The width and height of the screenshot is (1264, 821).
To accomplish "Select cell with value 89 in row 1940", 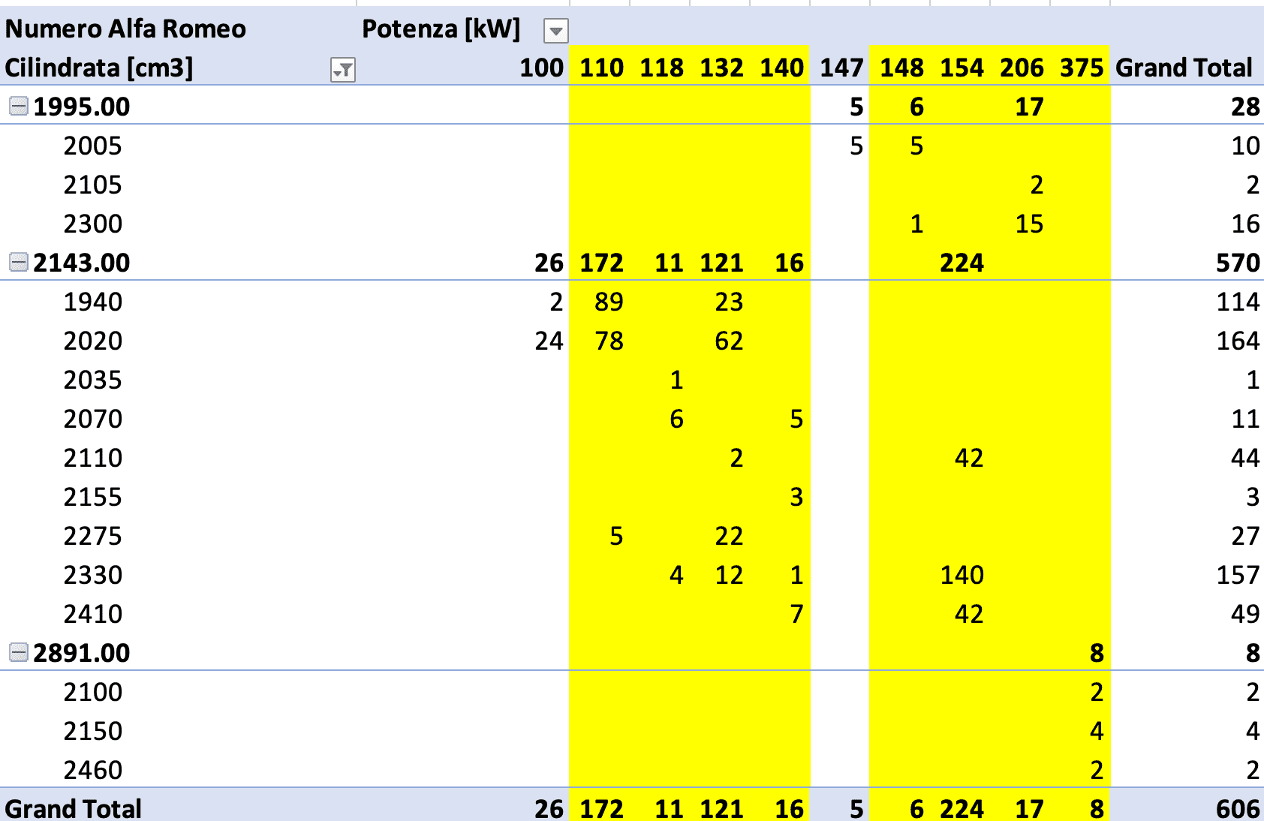I will [608, 302].
